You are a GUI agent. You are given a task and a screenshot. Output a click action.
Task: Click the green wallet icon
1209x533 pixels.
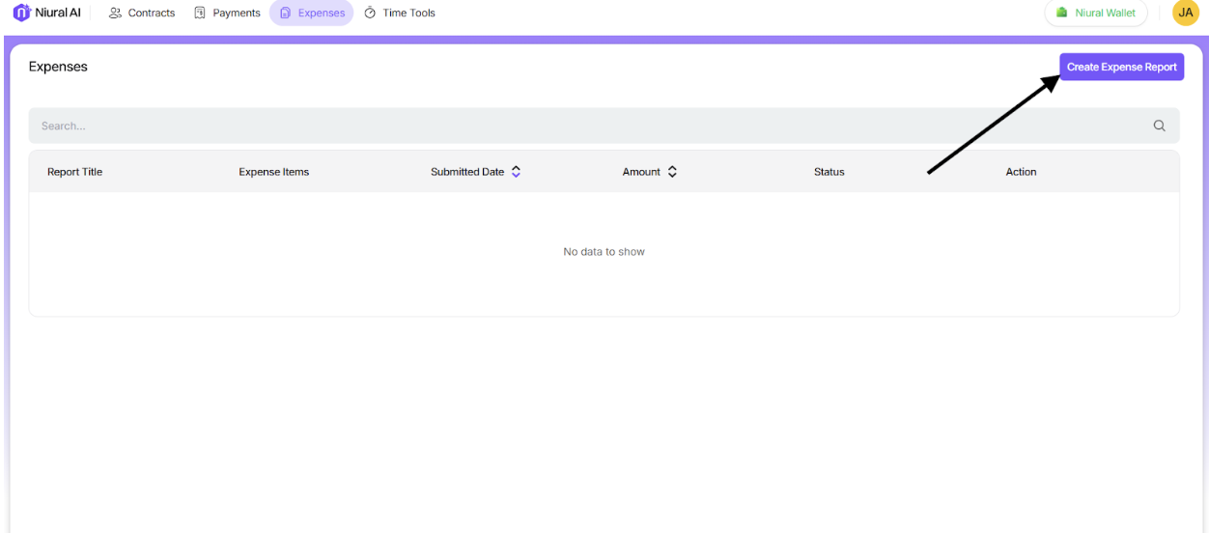pyautogui.click(x=1062, y=13)
